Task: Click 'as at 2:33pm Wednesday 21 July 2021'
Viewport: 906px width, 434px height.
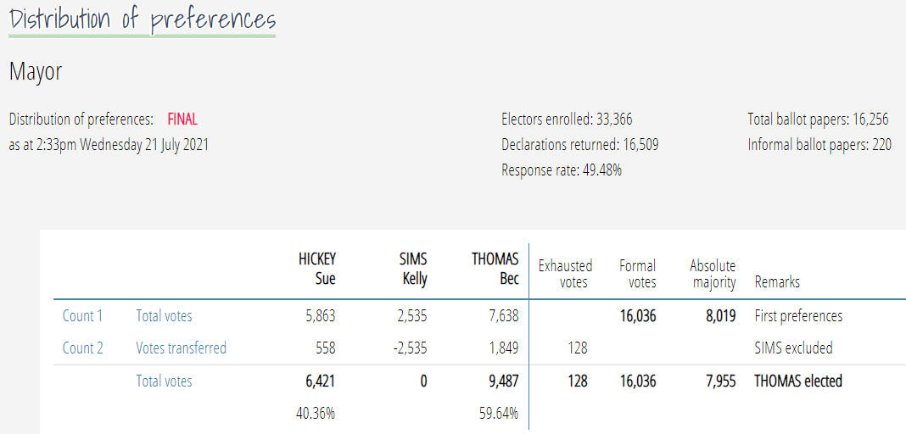Action: pyautogui.click(x=109, y=144)
